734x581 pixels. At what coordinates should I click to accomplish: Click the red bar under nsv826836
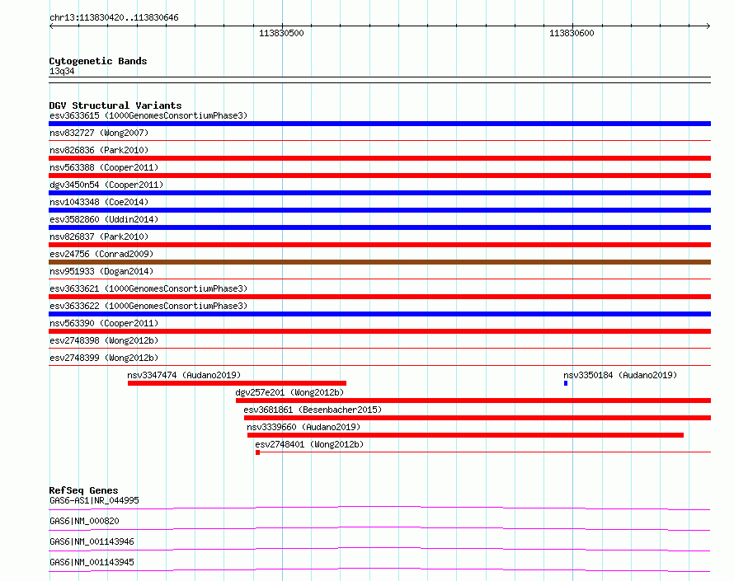tap(379, 158)
